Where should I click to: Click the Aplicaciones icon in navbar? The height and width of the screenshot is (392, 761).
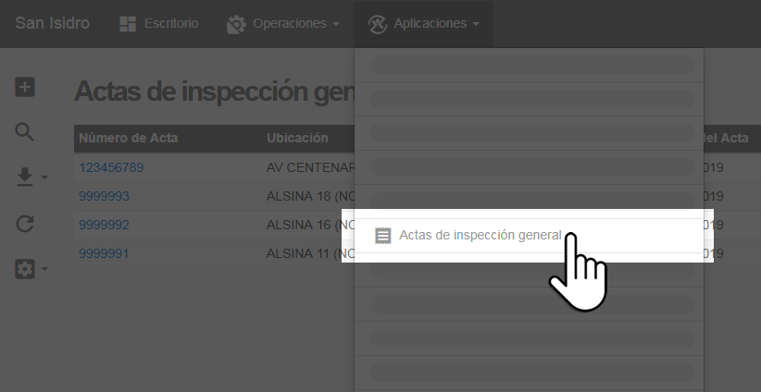click(x=376, y=24)
